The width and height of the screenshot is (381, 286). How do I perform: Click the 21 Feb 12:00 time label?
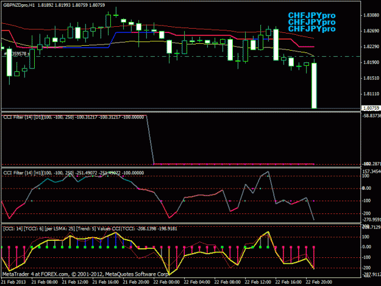(x=75, y=282)
